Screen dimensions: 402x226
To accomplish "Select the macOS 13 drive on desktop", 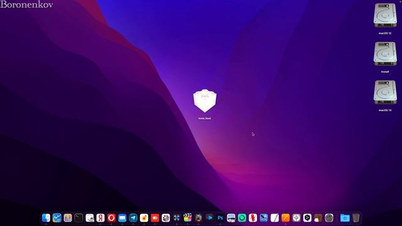I will [385, 93].
